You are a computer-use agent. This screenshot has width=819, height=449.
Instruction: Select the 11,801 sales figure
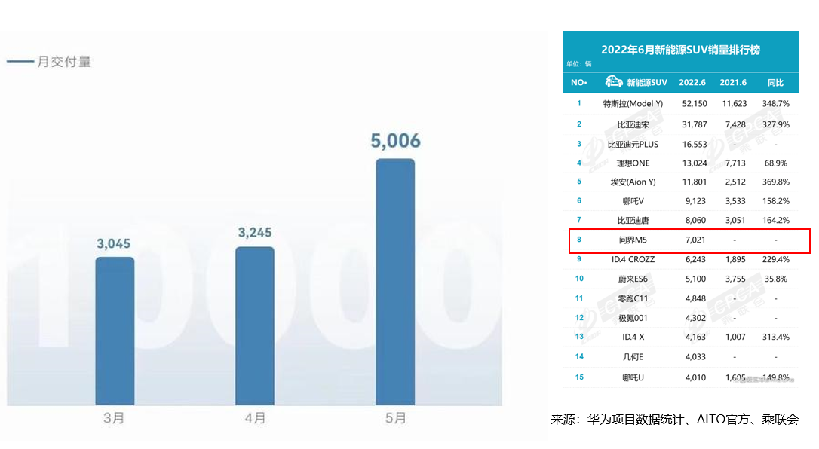[695, 182]
